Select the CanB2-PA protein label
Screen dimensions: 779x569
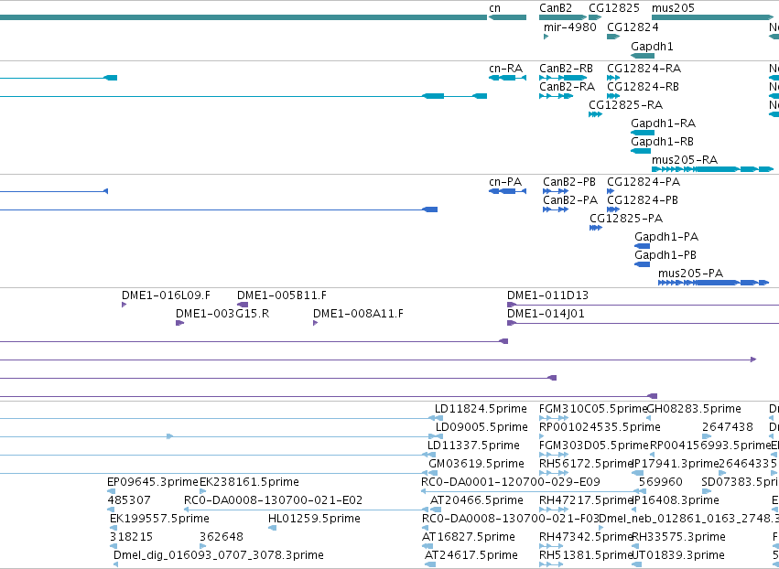[570, 200]
